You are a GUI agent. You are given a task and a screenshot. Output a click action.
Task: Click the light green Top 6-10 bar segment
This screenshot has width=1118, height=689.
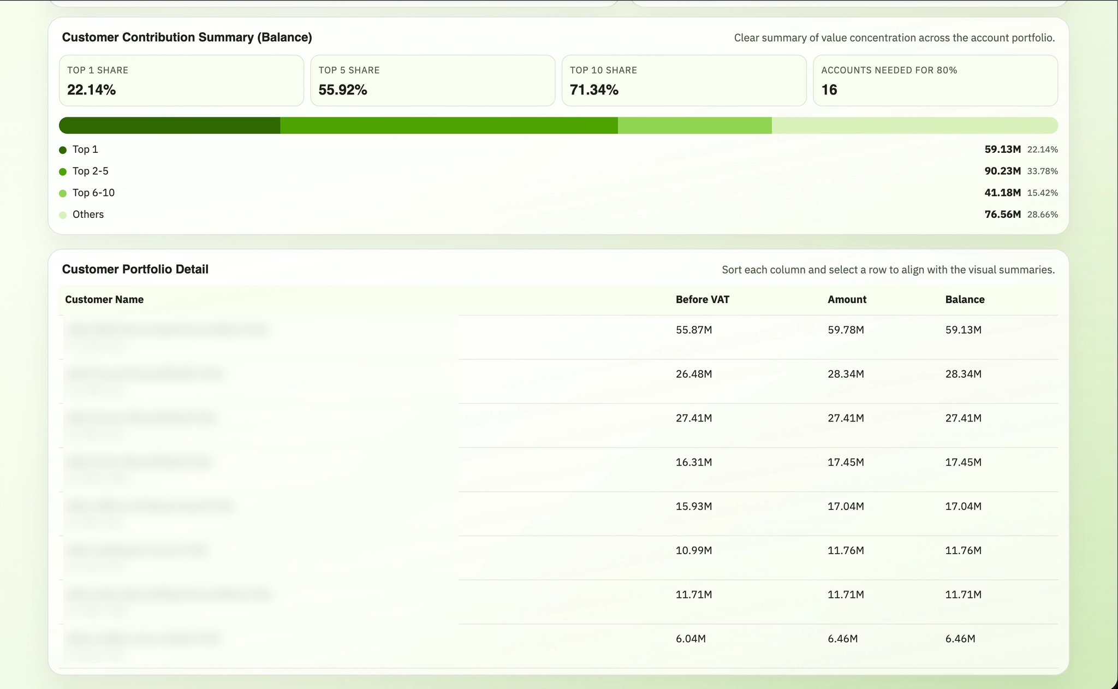click(695, 125)
